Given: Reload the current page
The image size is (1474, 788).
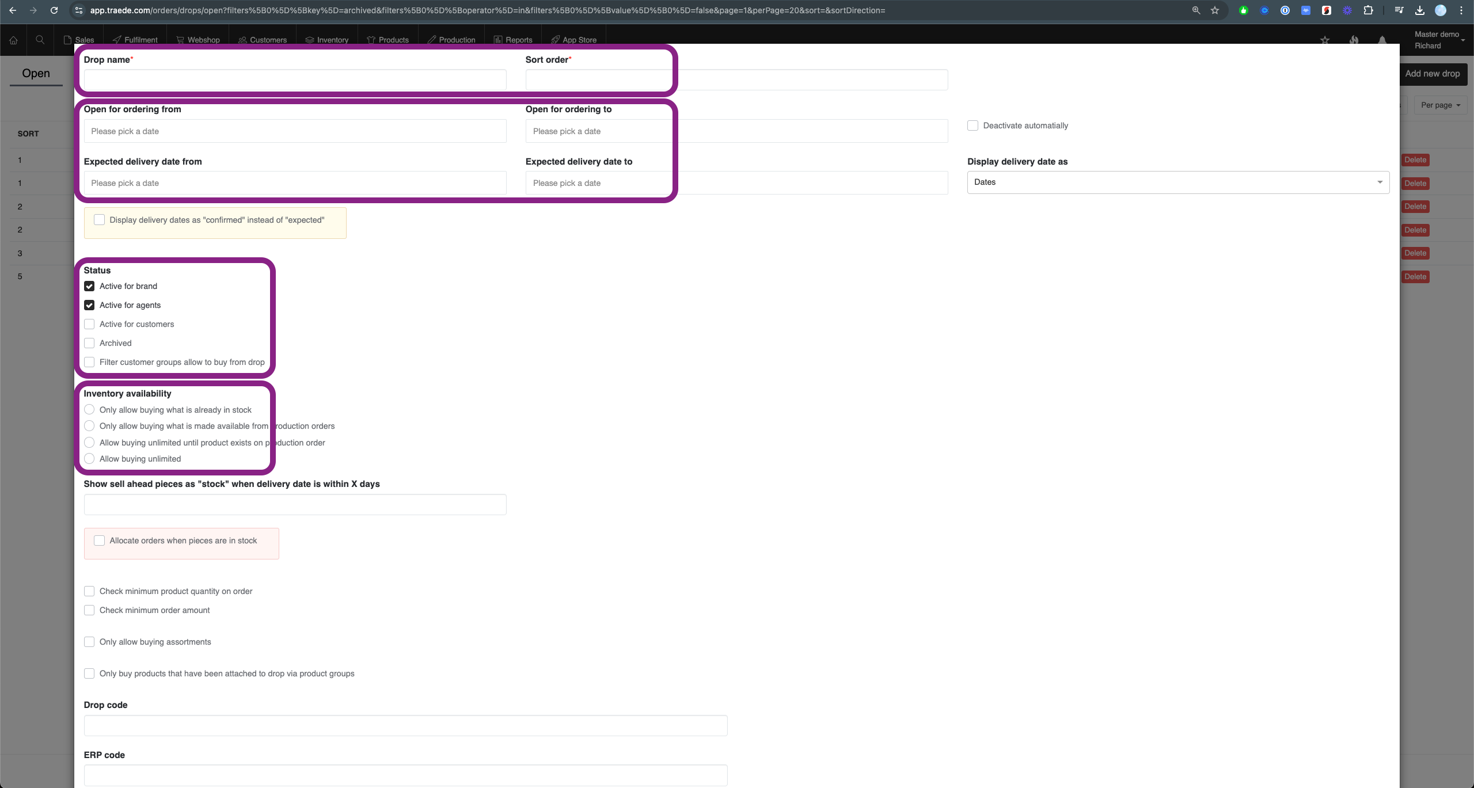Looking at the screenshot, I should tap(54, 10).
